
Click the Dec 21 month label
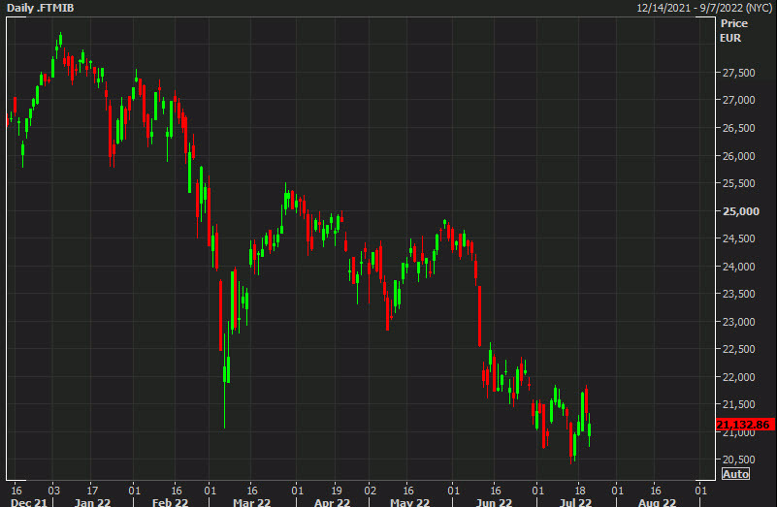tap(29, 502)
